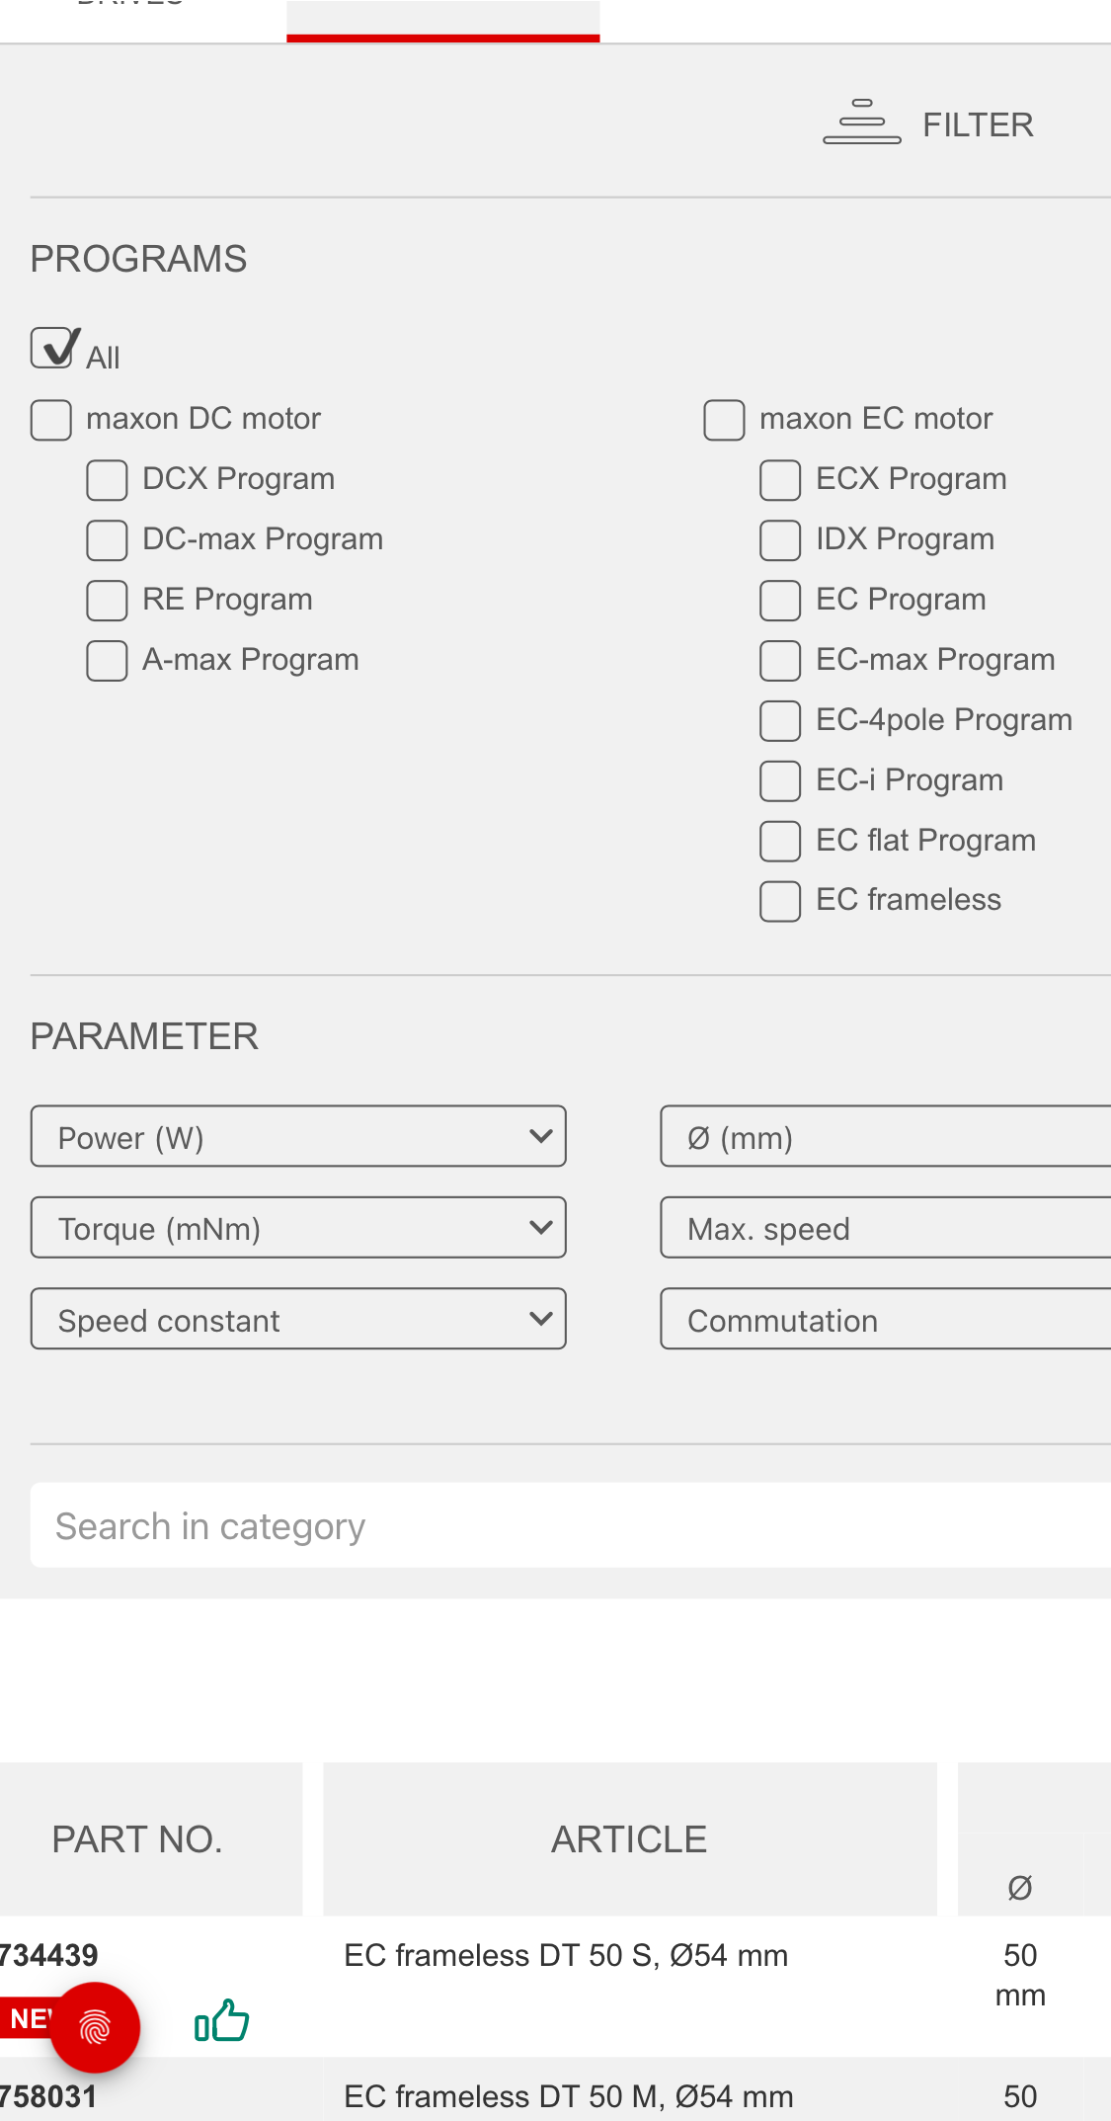Image resolution: width=1111 pixels, height=2121 pixels.
Task: Check the A-max Program checkbox
Action: point(107,661)
